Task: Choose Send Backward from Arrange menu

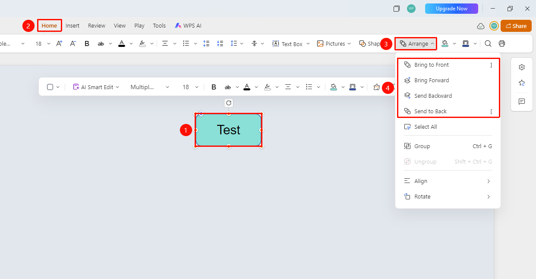Action: tap(448, 96)
